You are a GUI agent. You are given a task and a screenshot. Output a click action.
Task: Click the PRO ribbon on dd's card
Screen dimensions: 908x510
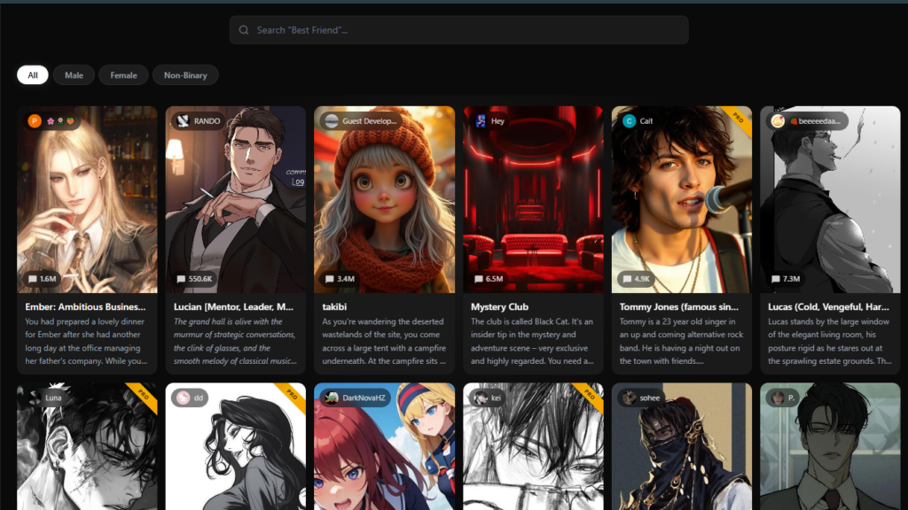point(292,395)
